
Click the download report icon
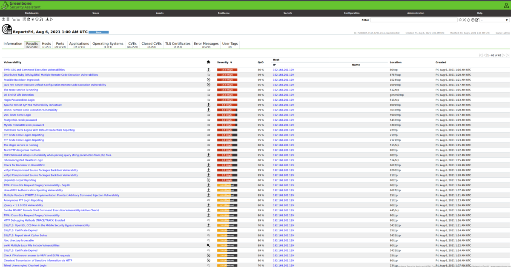point(47,19)
